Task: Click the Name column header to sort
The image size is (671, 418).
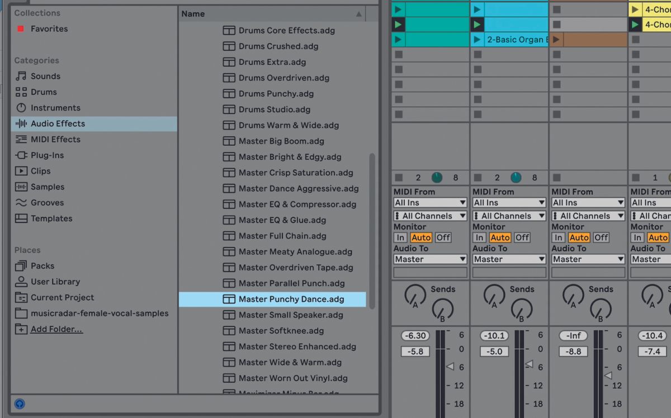Action: pos(193,13)
